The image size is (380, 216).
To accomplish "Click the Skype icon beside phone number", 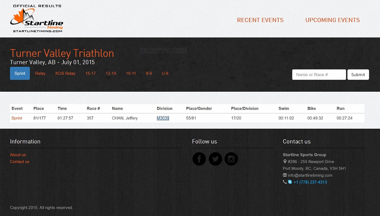I will click(290, 182).
